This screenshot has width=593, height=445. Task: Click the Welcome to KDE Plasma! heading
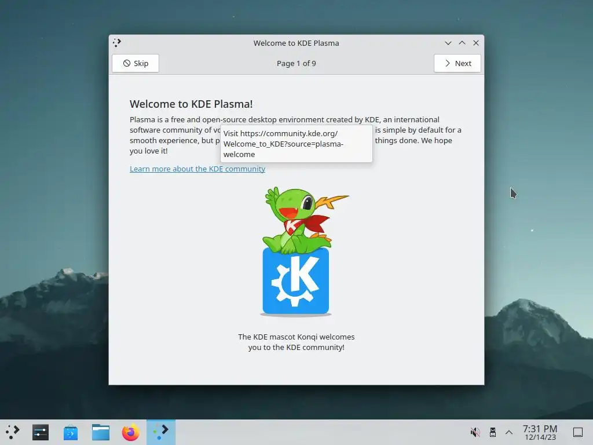pos(191,104)
